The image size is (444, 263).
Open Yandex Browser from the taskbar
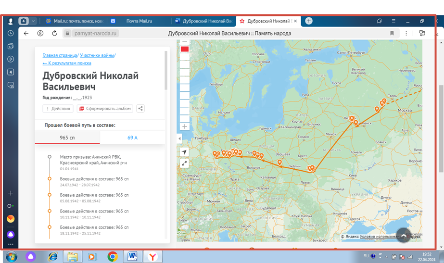click(152, 257)
